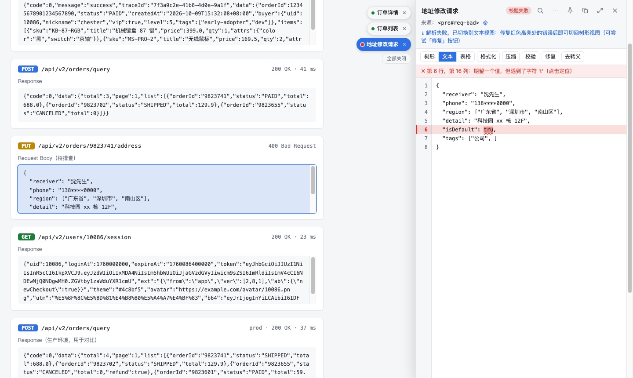Click the highlighted 'tru' error token
633x378 pixels.
click(x=488, y=130)
